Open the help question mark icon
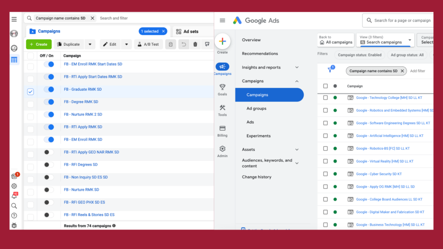 pyautogui.click(x=14, y=216)
